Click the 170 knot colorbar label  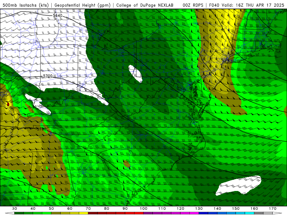(x=273, y=209)
